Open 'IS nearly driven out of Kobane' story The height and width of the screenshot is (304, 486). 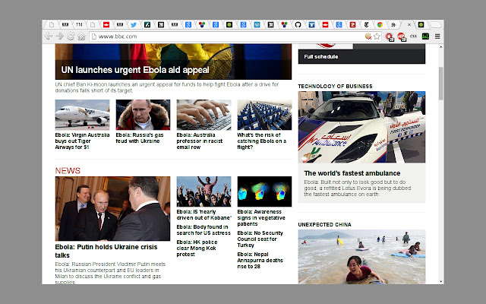204,214
